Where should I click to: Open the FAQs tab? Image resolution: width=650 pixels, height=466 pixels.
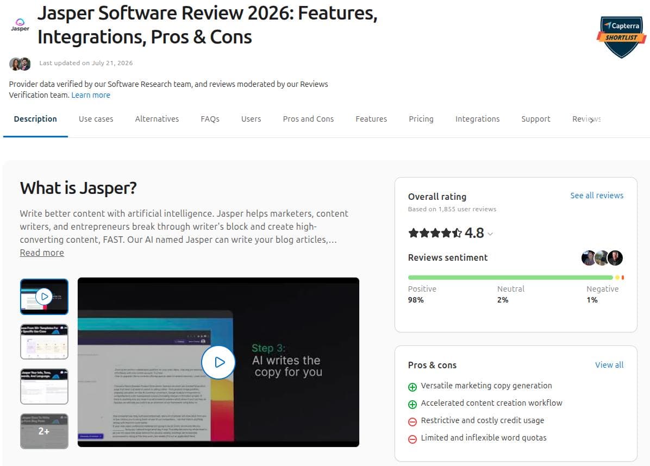[x=210, y=119]
